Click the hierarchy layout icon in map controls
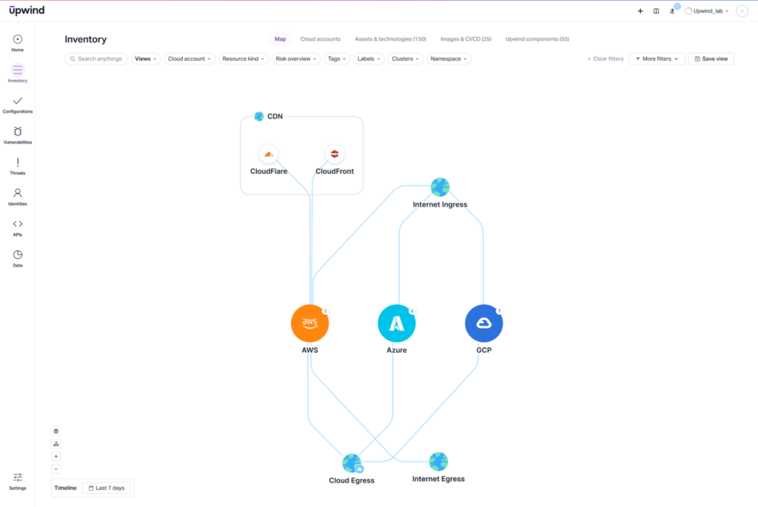The width and height of the screenshot is (758, 507). (56, 443)
